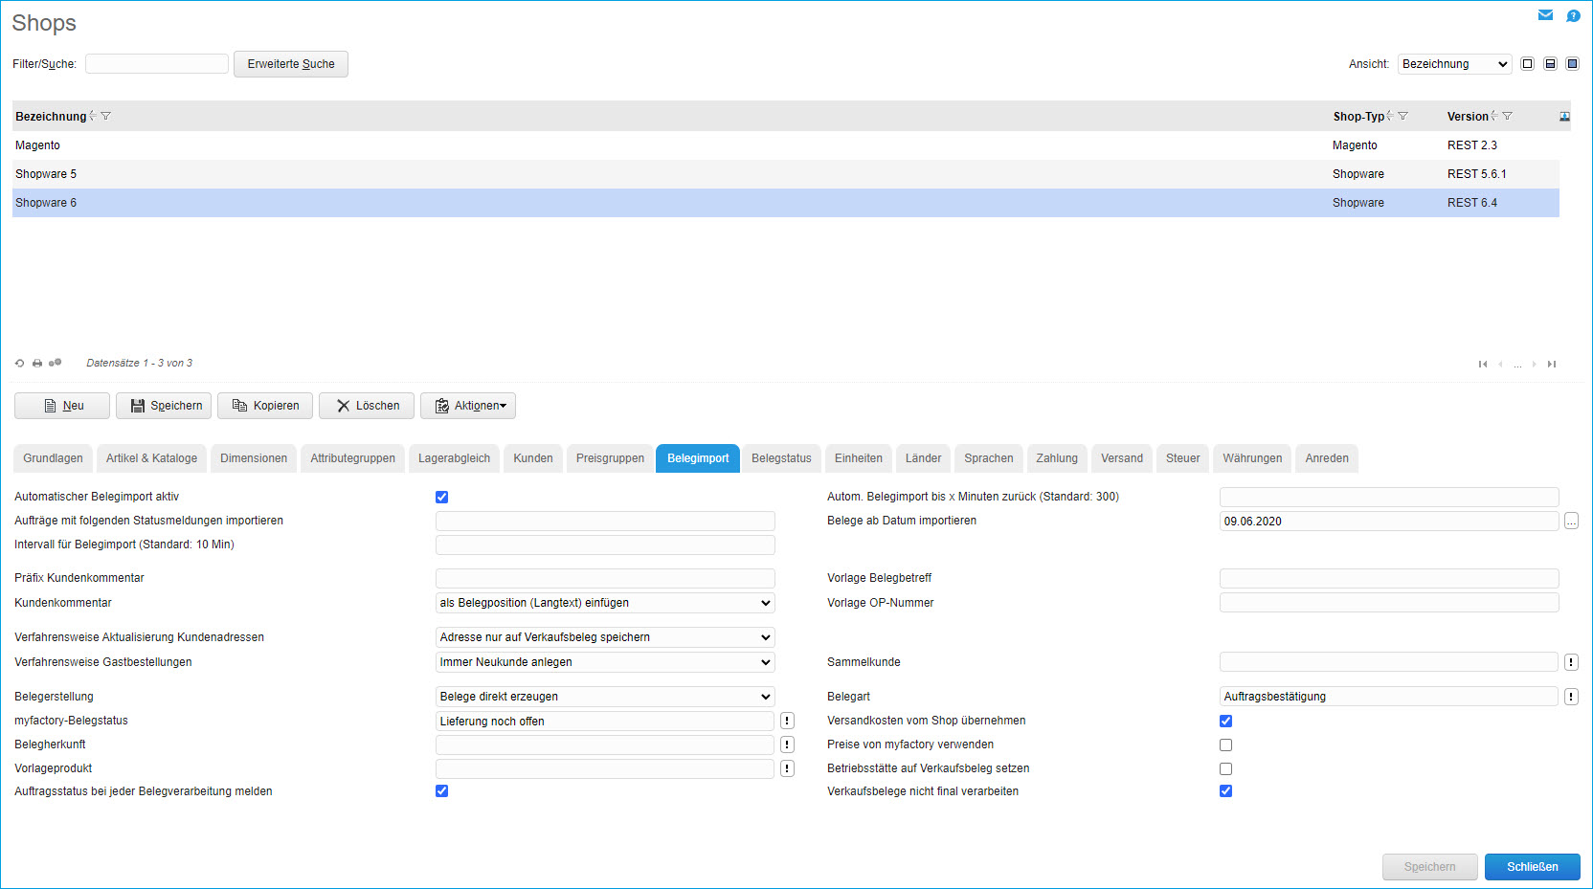Open the Ansicht dropdown
This screenshot has height=889, width=1593.
1454,64
